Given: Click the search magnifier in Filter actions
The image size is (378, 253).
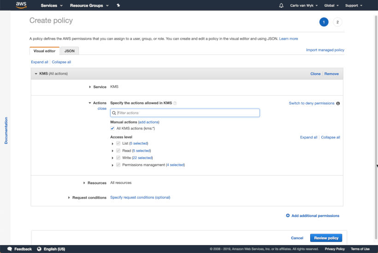Looking at the screenshot, I should [114, 113].
